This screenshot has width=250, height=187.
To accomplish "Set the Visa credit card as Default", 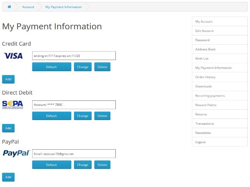I will (x=51, y=67).
